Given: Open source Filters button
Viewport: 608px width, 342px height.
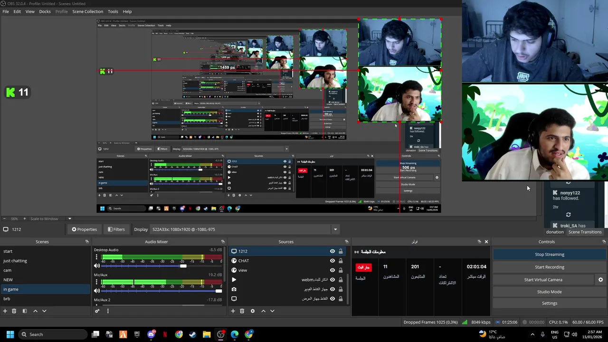Looking at the screenshot, I should pyautogui.click(x=116, y=229).
